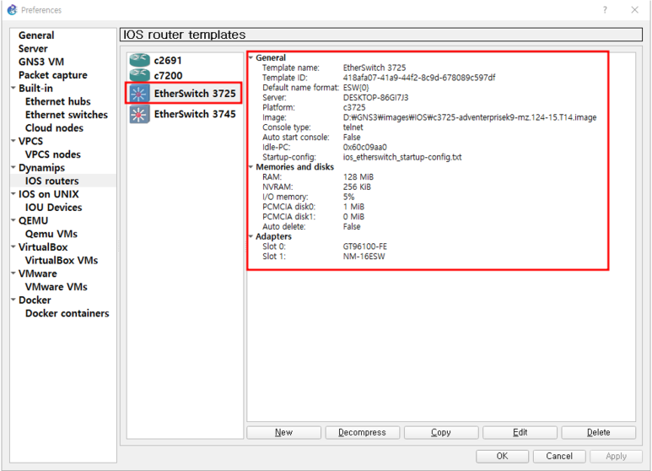Screen dimensions: 652x471
Task: Collapse the Built-in tree category
Action: click(13, 89)
